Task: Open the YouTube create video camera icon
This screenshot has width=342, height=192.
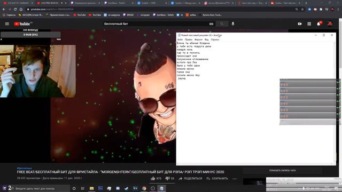Action: tap(300, 23)
